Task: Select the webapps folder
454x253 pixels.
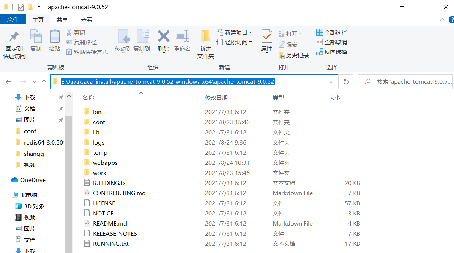Action: click(105, 163)
